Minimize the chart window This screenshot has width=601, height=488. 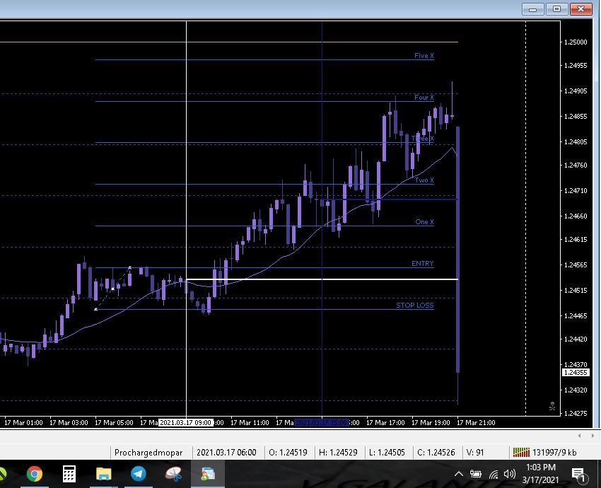coord(533,9)
